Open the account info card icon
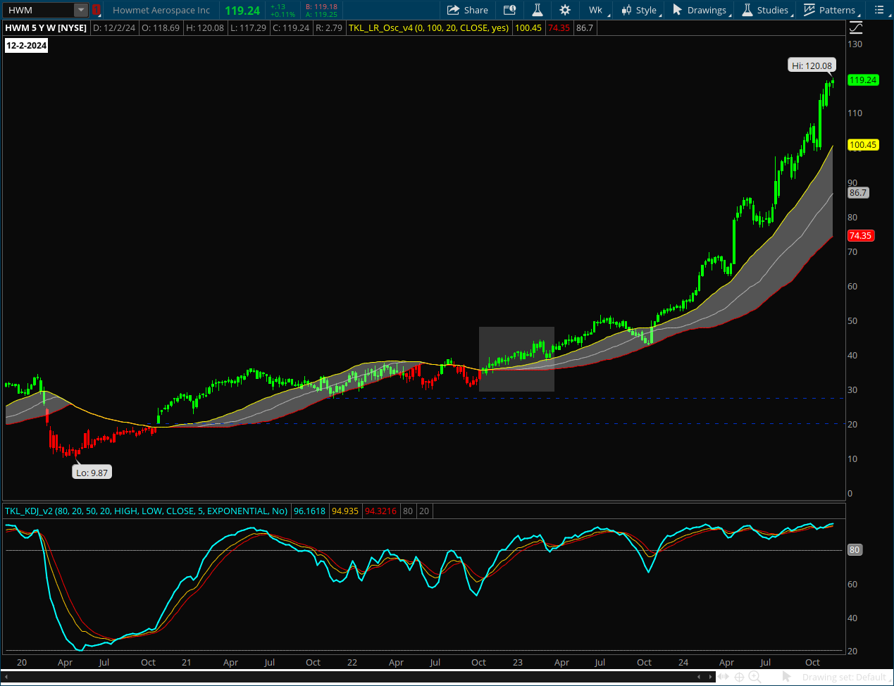This screenshot has width=894, height=686. tap(510, 10)
